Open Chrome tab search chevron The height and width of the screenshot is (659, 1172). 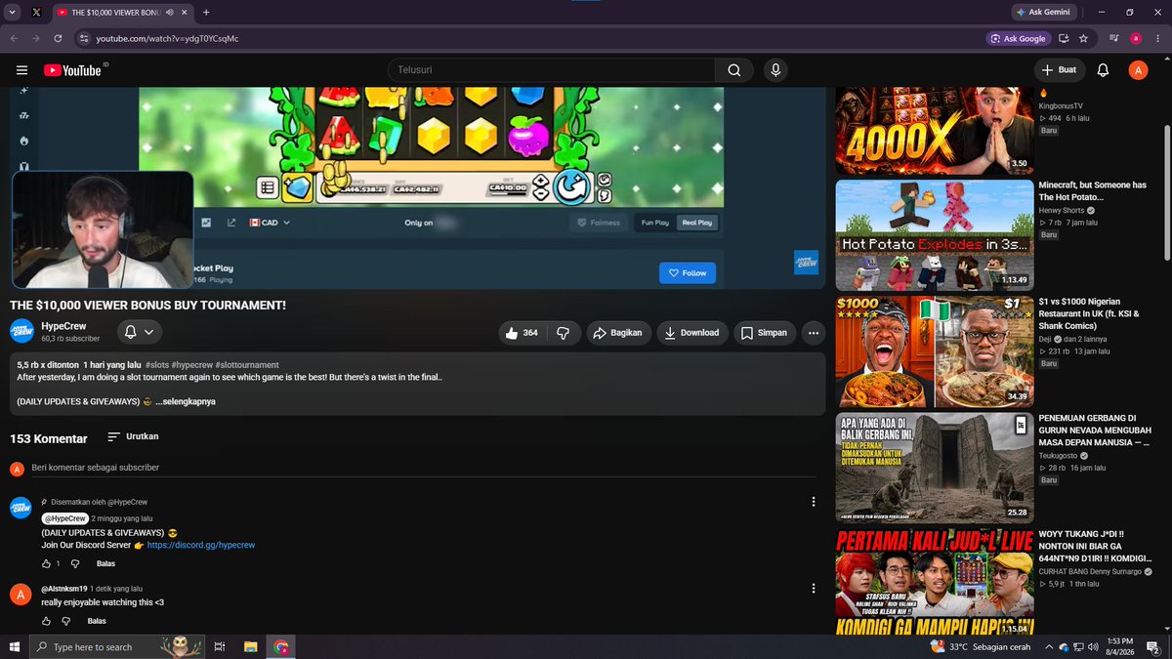(12, 12)
